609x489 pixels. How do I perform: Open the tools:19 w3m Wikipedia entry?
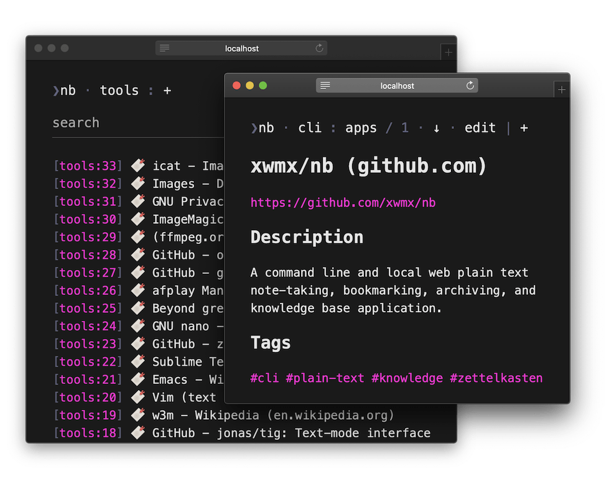tap(273, 415)
